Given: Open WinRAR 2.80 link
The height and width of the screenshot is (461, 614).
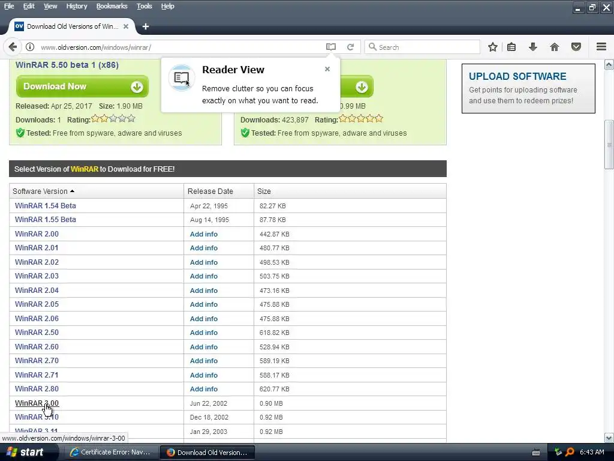Looking at the screenshot, I should coord(37,389).
